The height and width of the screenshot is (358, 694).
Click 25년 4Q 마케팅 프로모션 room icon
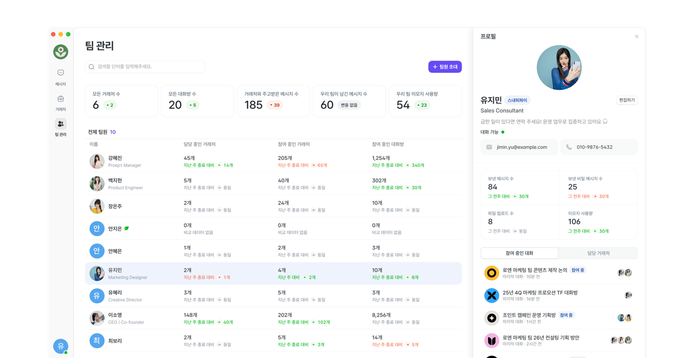pos(492,295)
